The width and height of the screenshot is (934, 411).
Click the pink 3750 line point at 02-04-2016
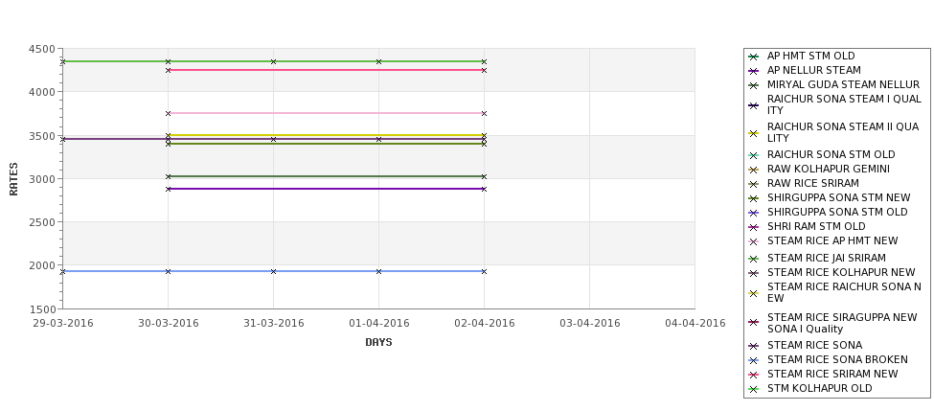[x=485, y=113]
